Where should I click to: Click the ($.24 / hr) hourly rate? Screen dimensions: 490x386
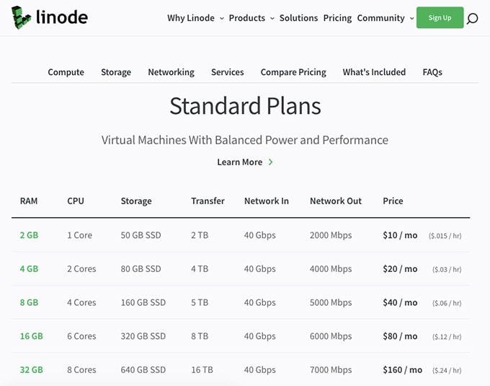(447, 371)
